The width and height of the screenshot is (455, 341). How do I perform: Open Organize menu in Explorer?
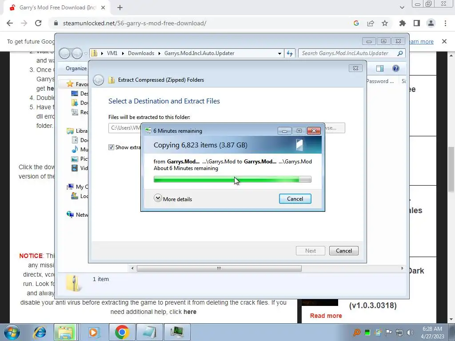76,68
